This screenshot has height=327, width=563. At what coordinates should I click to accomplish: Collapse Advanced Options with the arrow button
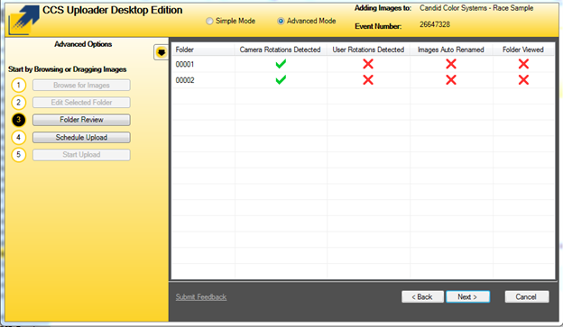pos(162,52)
